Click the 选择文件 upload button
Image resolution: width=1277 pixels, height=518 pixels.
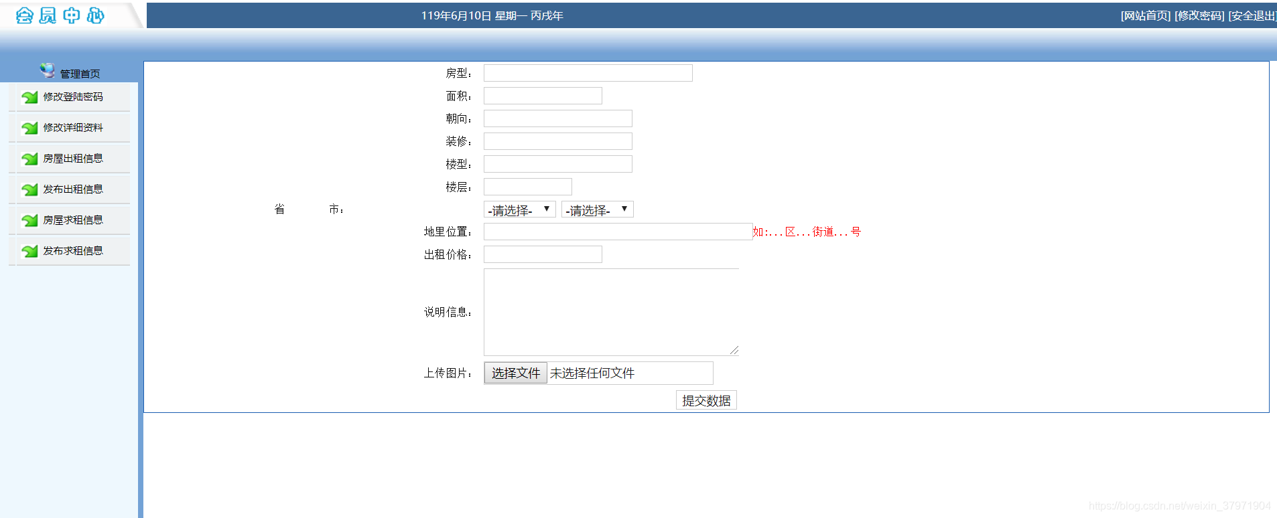pos(516,373)
